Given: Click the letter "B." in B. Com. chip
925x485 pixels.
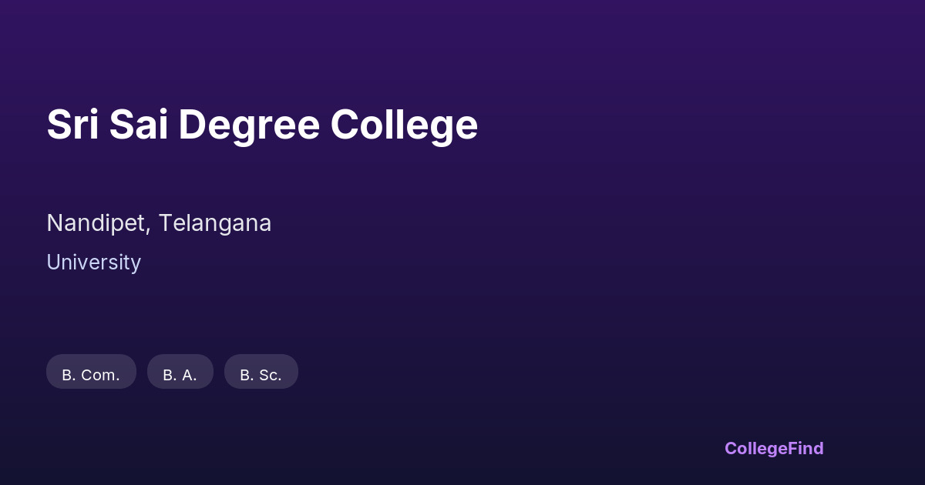Looking at the screenshot, I should point(68,376).
